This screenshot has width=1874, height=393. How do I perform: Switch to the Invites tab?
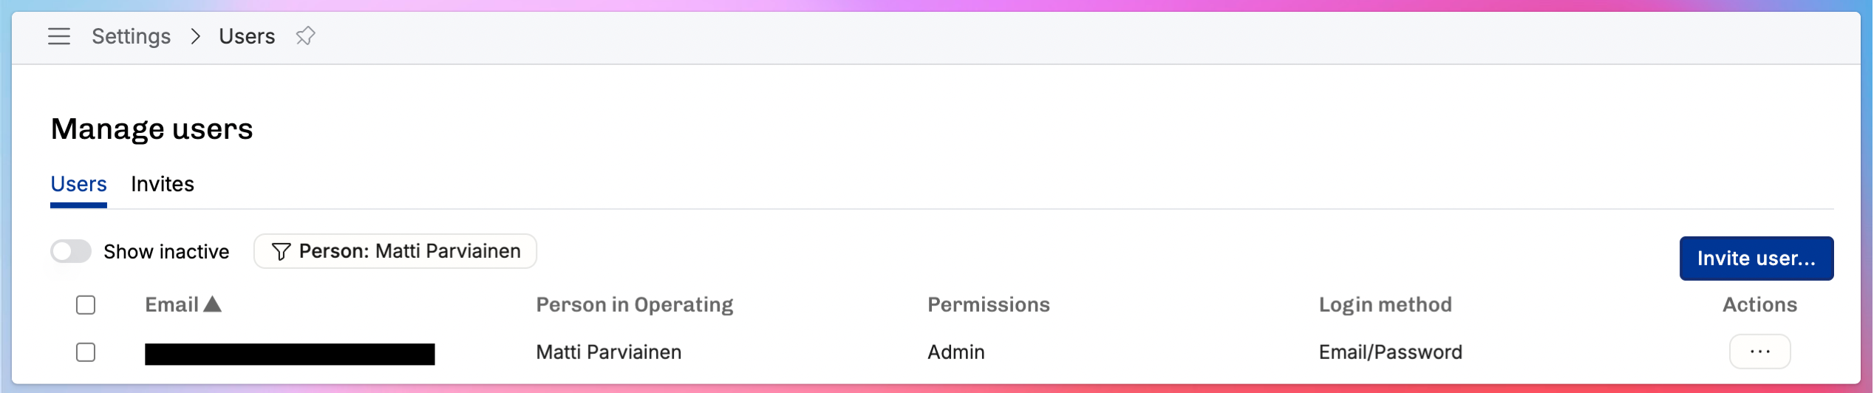pos(163,184)
